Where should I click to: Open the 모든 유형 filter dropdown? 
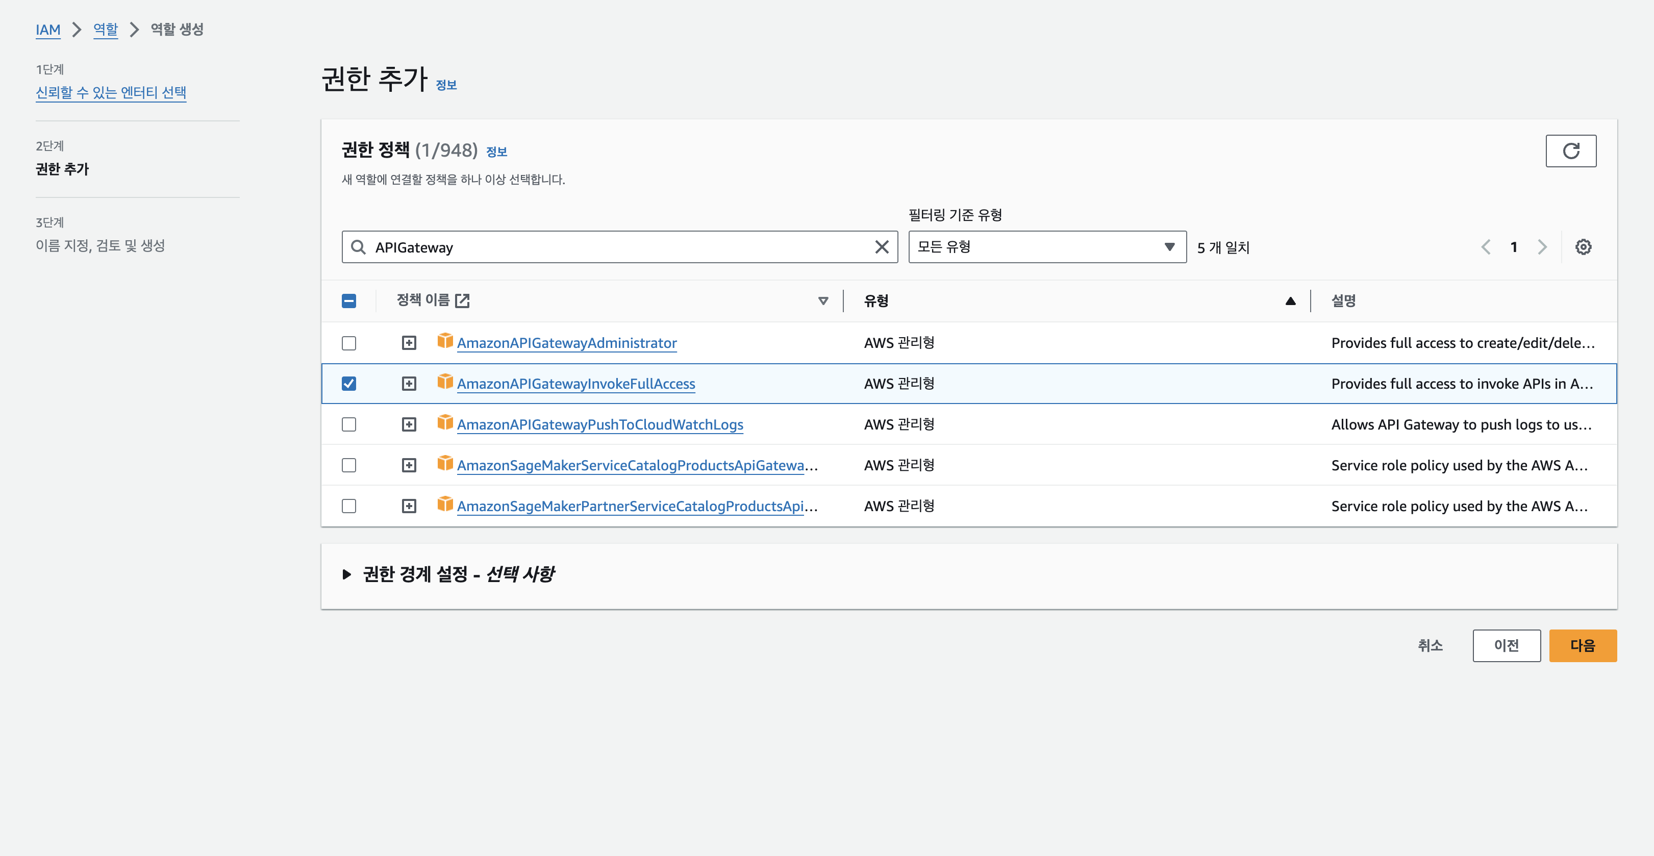1046,247
